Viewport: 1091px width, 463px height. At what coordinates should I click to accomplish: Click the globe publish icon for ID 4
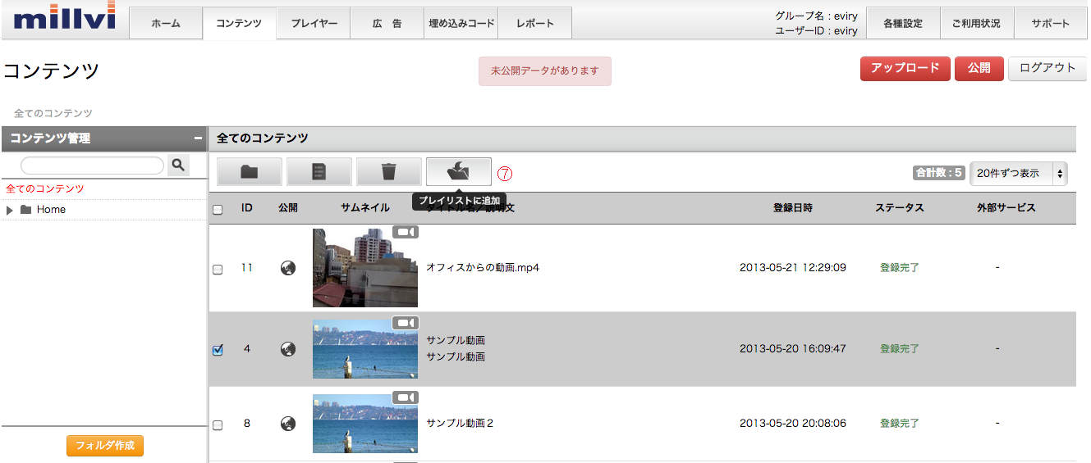[288, 348]
